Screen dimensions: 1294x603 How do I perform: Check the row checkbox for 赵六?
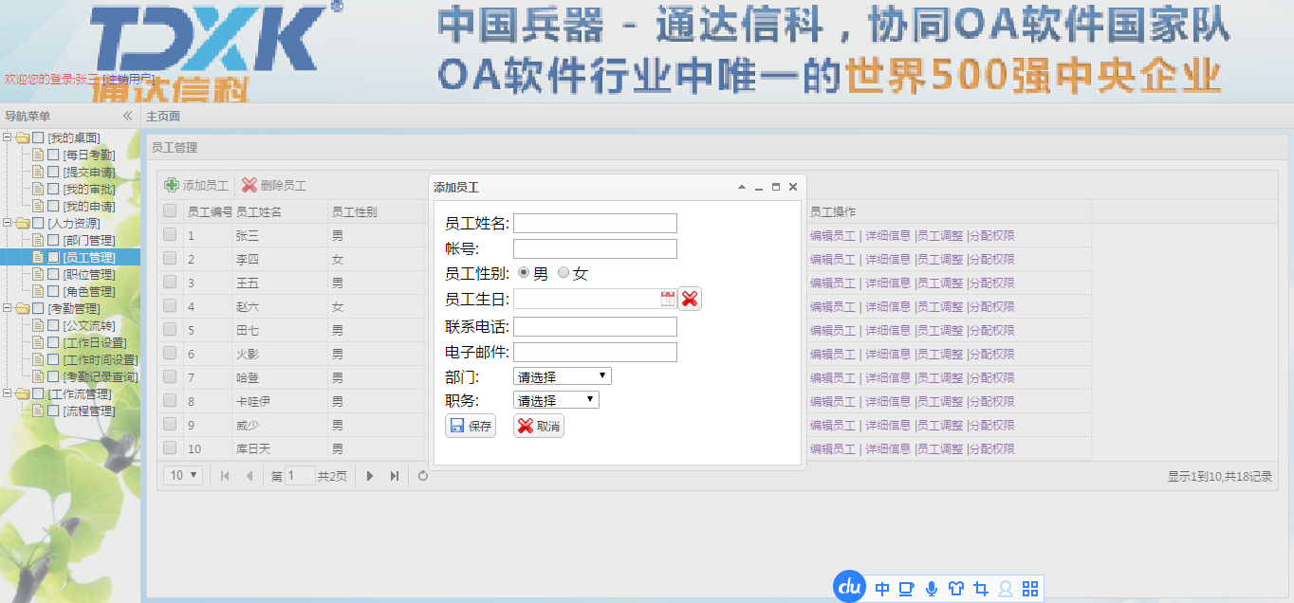[x=170, y=305]
